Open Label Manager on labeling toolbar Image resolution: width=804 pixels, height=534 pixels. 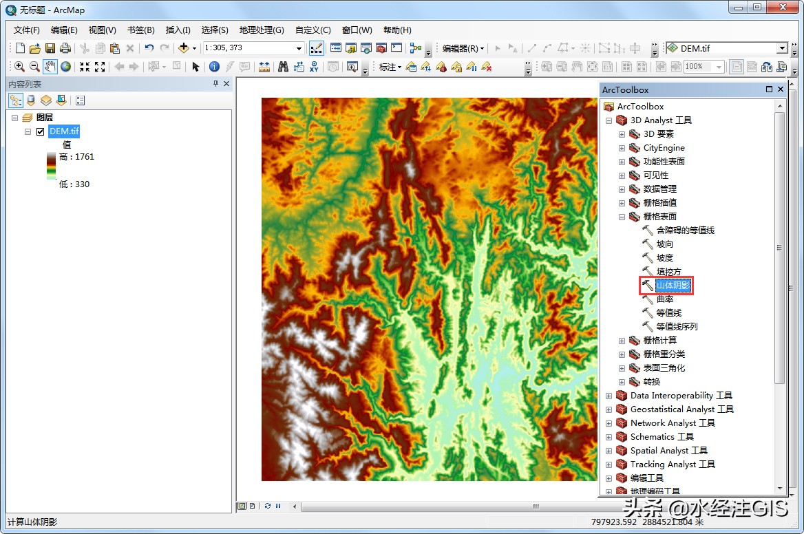(x=411, y=67)
